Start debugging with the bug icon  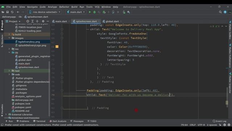tap(94, 12)
